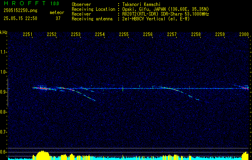This screenshot has height=160, width=252.
Task: Click the meteor label
Action: (57, 12)
